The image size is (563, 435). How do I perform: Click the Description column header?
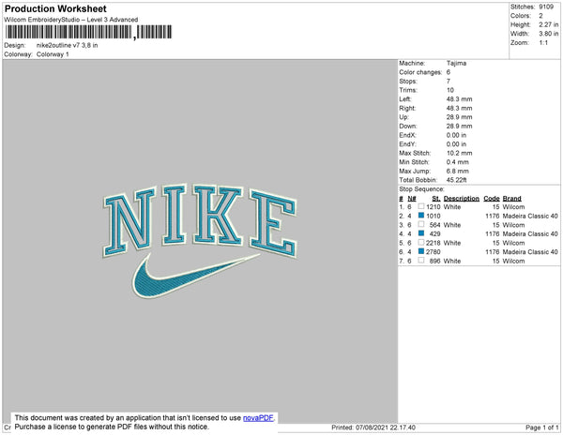click(461, 199)
